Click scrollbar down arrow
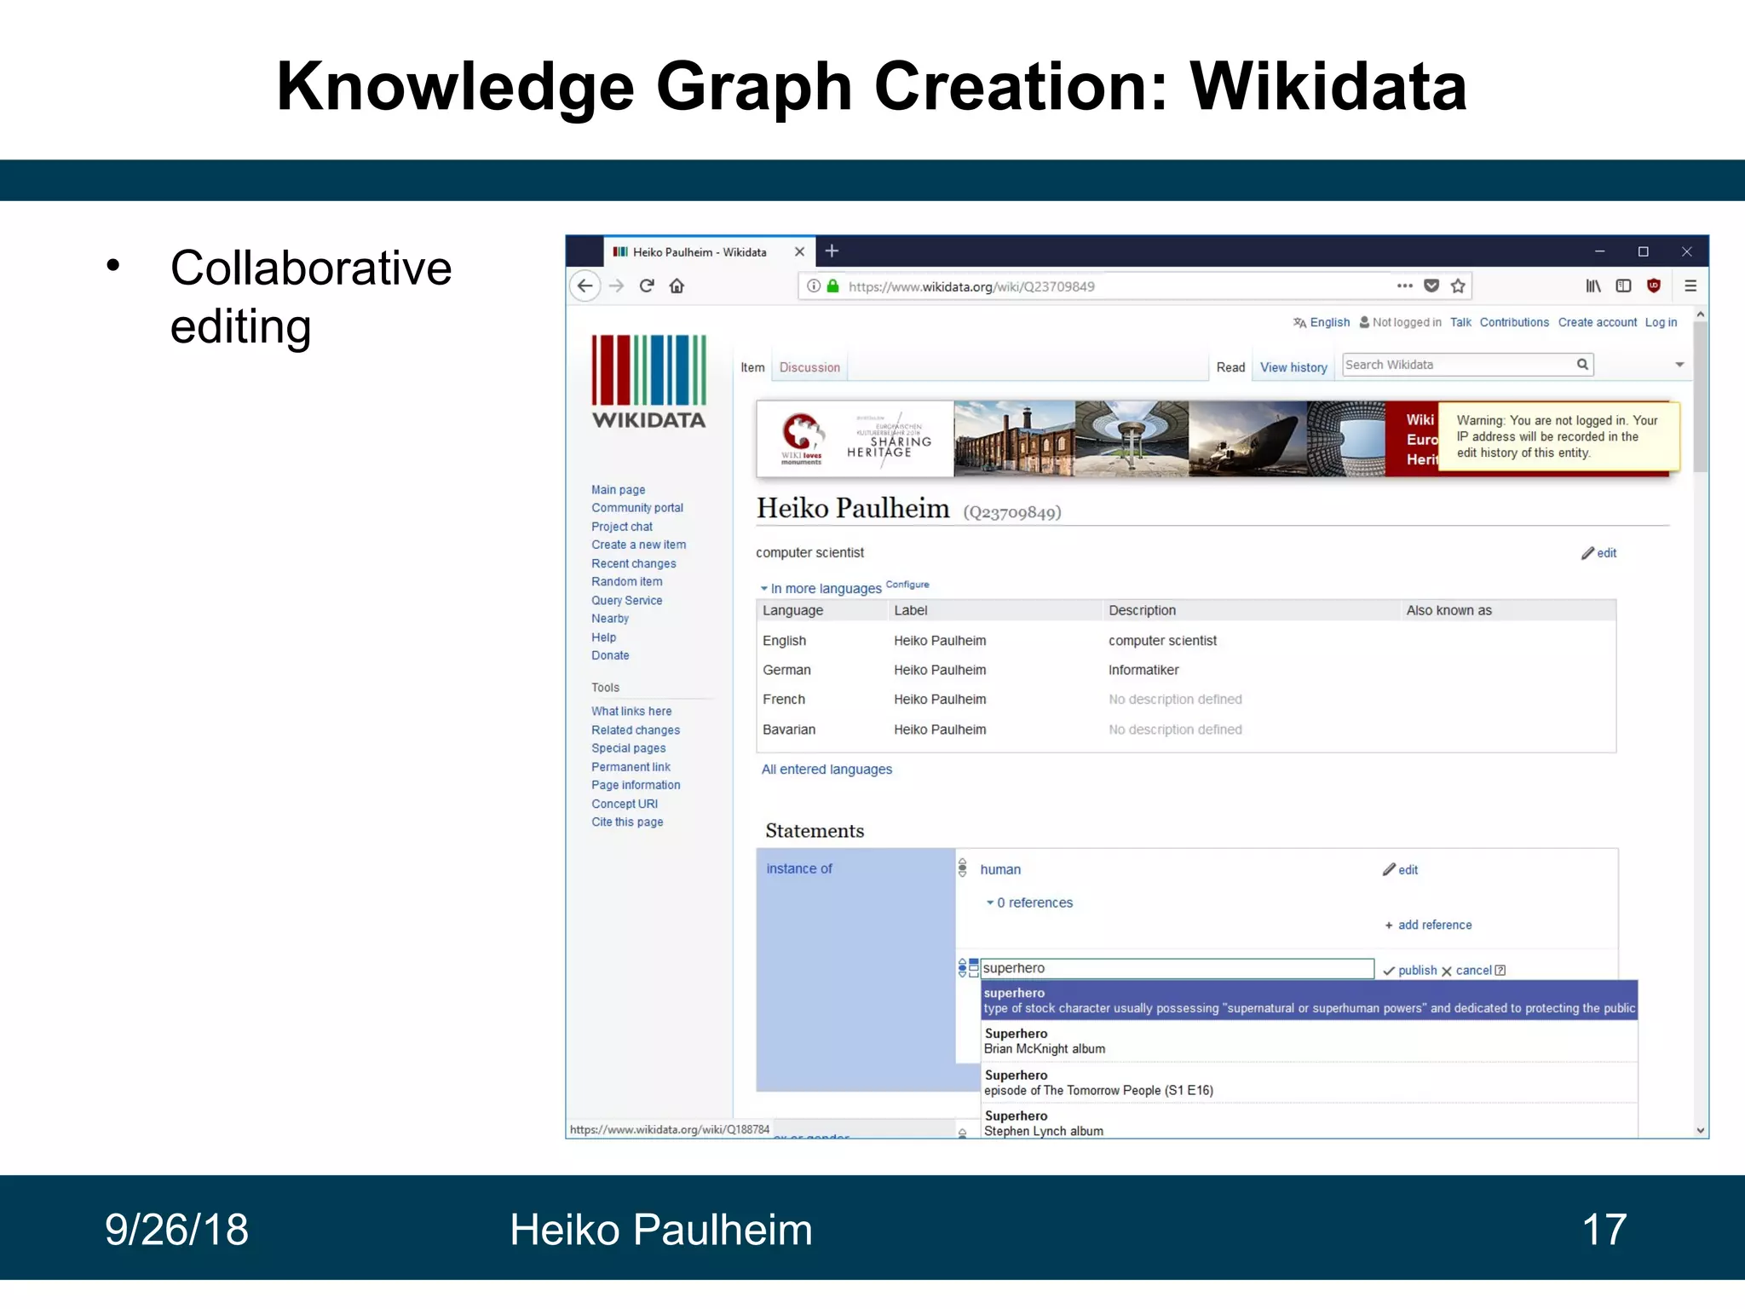The width and height of the screenshot is (1745, 1309). [x=1700, y=1131]
